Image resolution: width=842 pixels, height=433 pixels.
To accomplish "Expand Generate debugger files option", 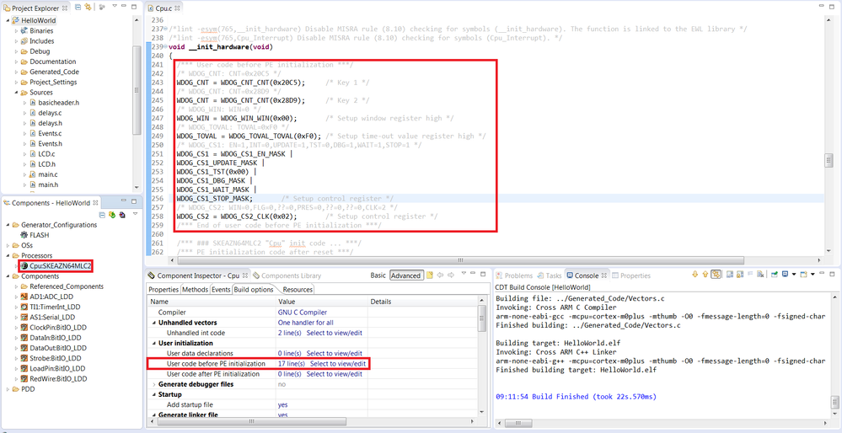I will click(154, 384).
